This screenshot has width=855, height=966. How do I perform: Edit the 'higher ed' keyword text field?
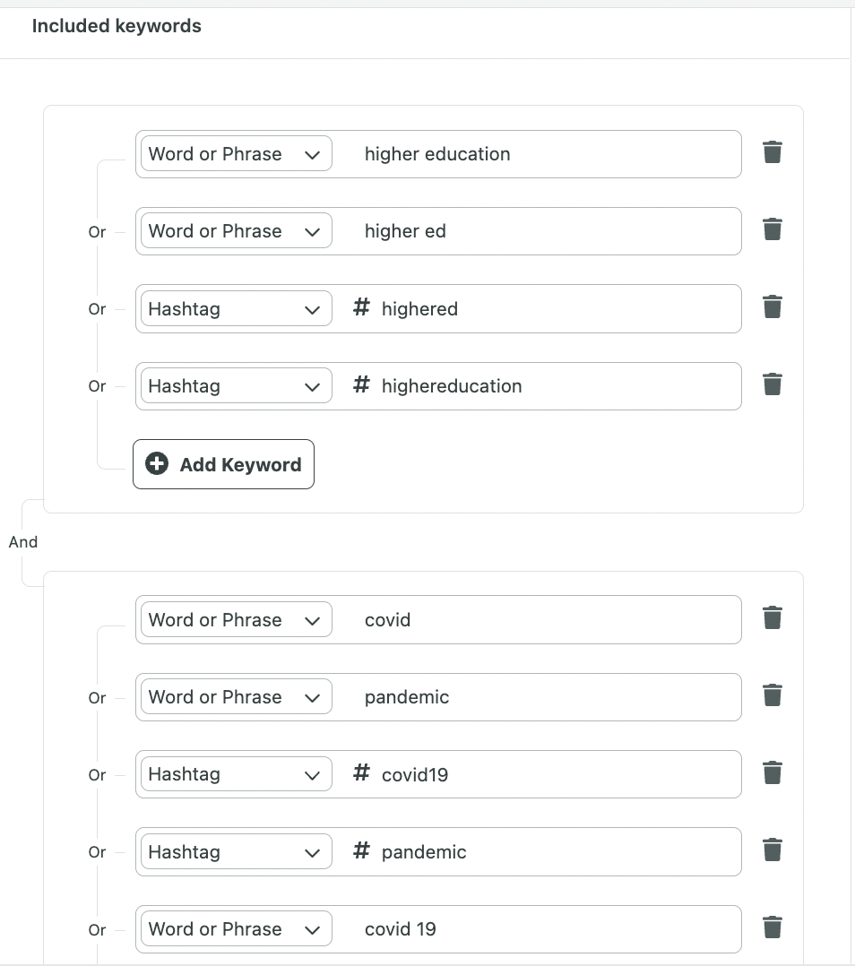(536, 231)
